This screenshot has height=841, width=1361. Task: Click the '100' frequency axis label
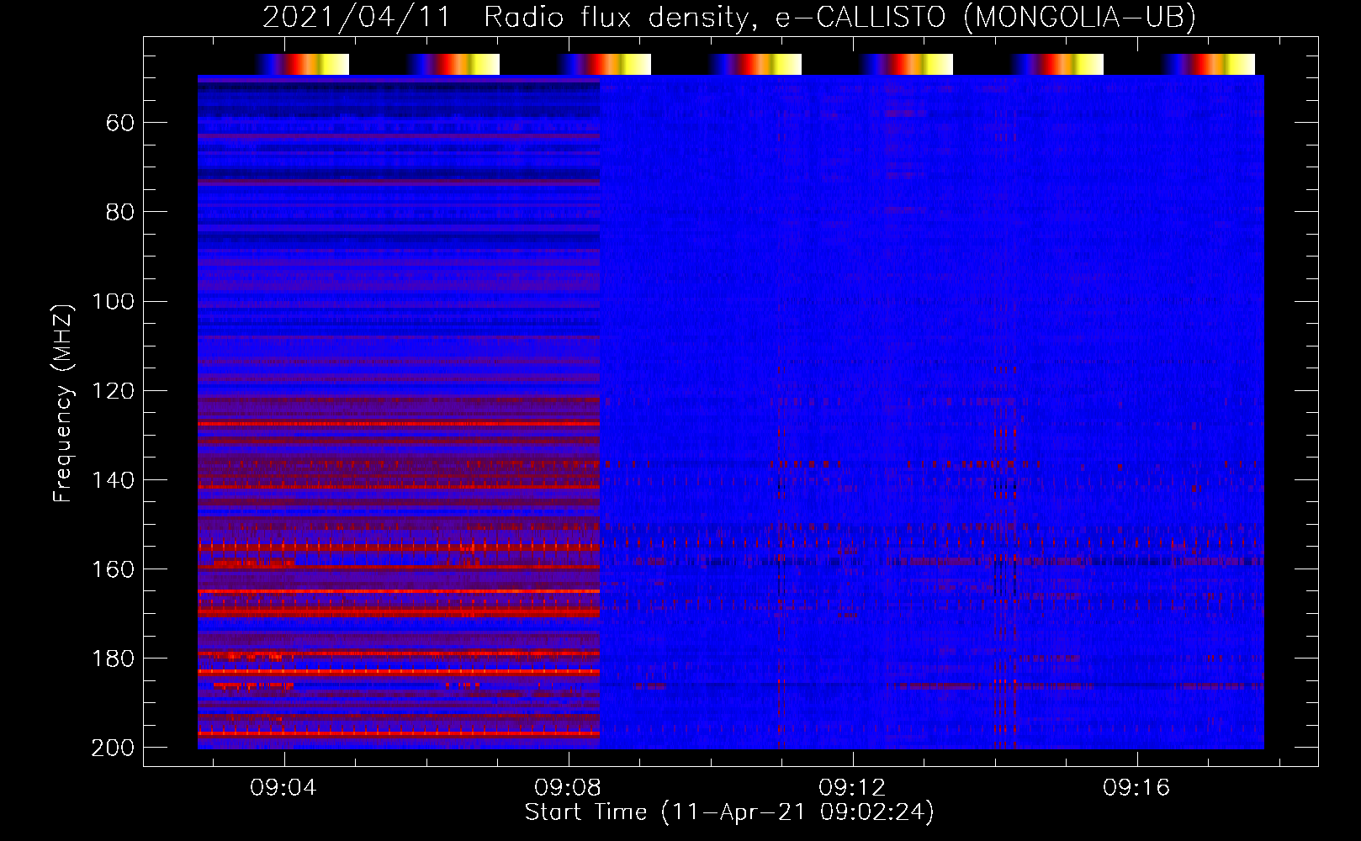click(x=113, y=301)
